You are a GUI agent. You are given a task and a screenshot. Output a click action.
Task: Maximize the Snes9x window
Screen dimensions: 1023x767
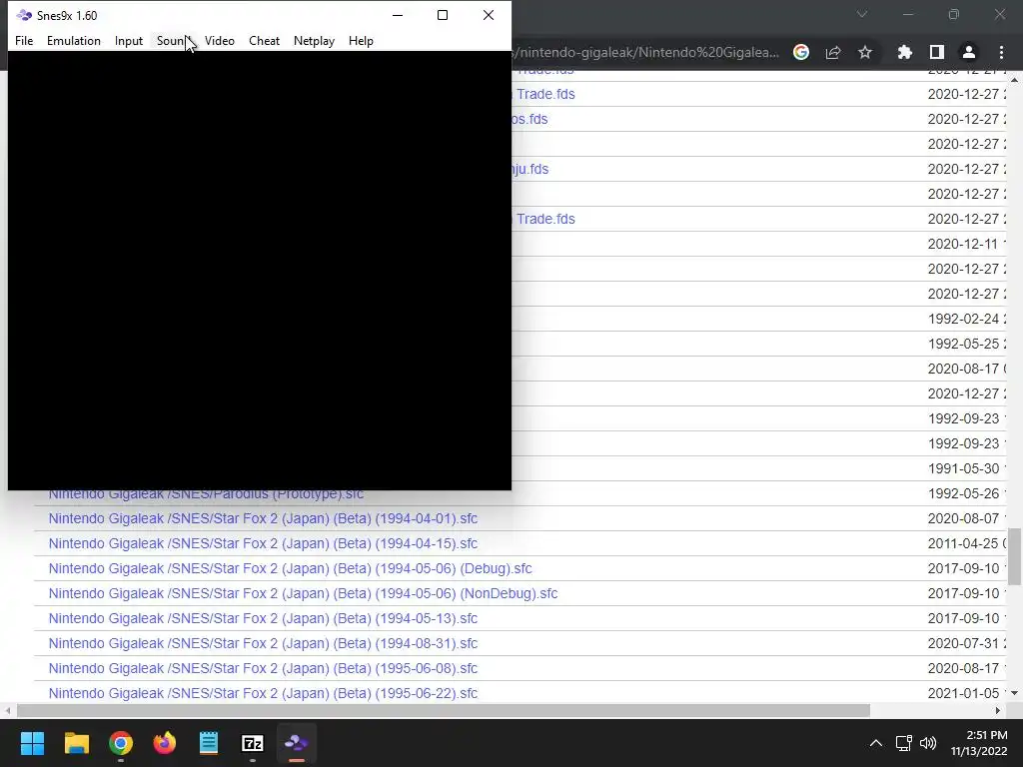click(443, 15)
